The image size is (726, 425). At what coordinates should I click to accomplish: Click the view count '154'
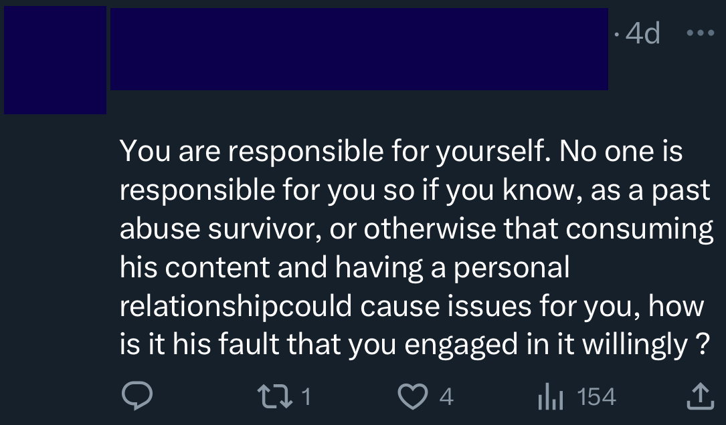(x=596, y=397)
